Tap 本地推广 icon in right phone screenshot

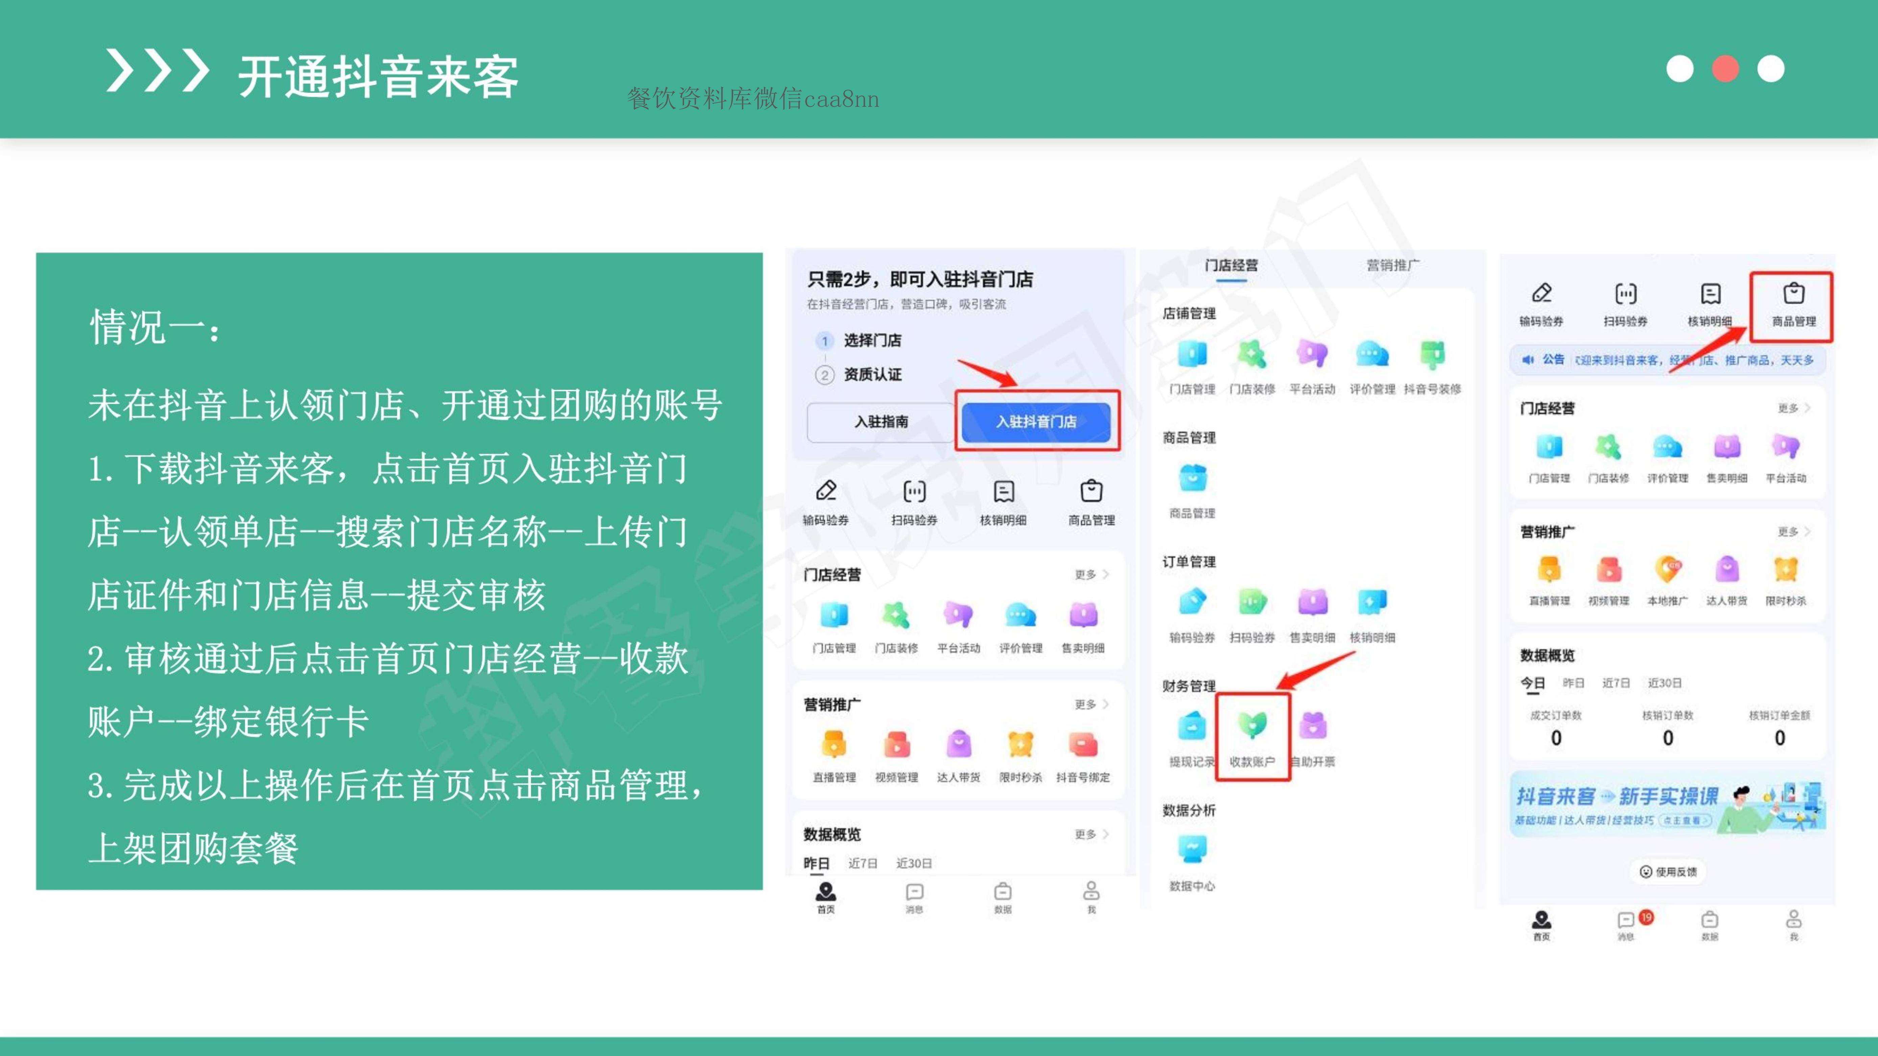1668,569
